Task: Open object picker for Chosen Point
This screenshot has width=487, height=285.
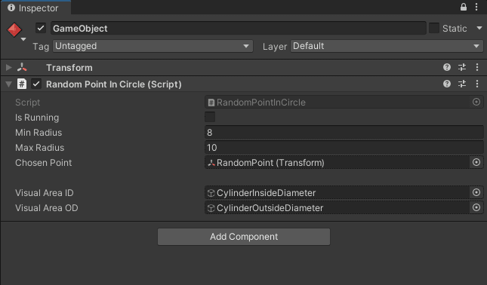Action: (476, 162)
